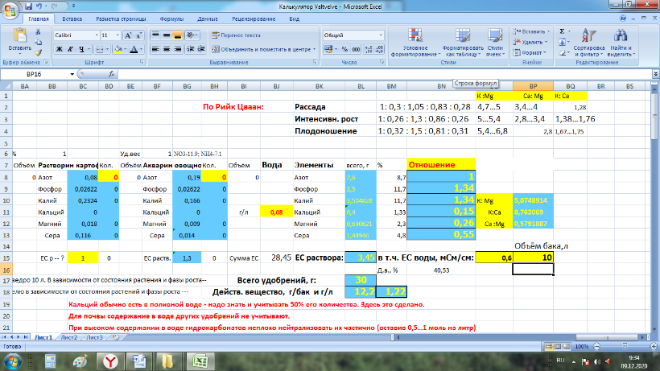
Task: Open Excel Help question mark icon
Action: pos(622,18)
